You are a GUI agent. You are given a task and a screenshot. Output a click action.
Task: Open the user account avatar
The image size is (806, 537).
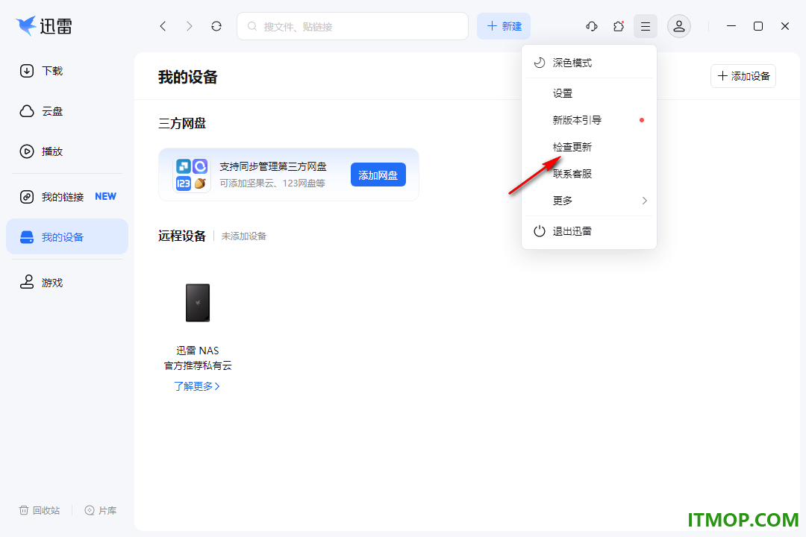pyautogui.click(x=679, y=26)
